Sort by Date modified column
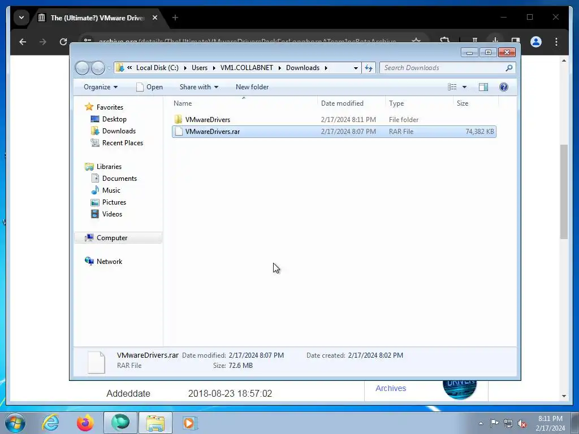This screenshot has width=579, height=434. [x=351, y=103]
